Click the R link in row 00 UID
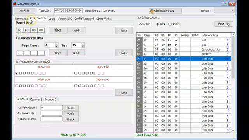 pyautogui.click(x=228, y=40)
